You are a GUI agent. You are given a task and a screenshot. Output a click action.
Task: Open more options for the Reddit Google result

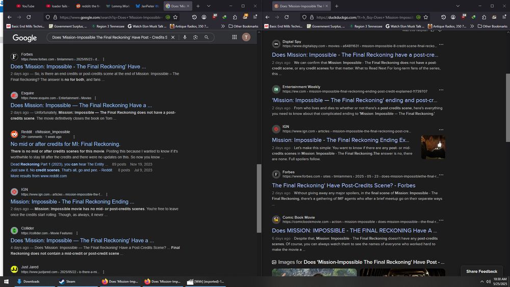pos(74,137)
